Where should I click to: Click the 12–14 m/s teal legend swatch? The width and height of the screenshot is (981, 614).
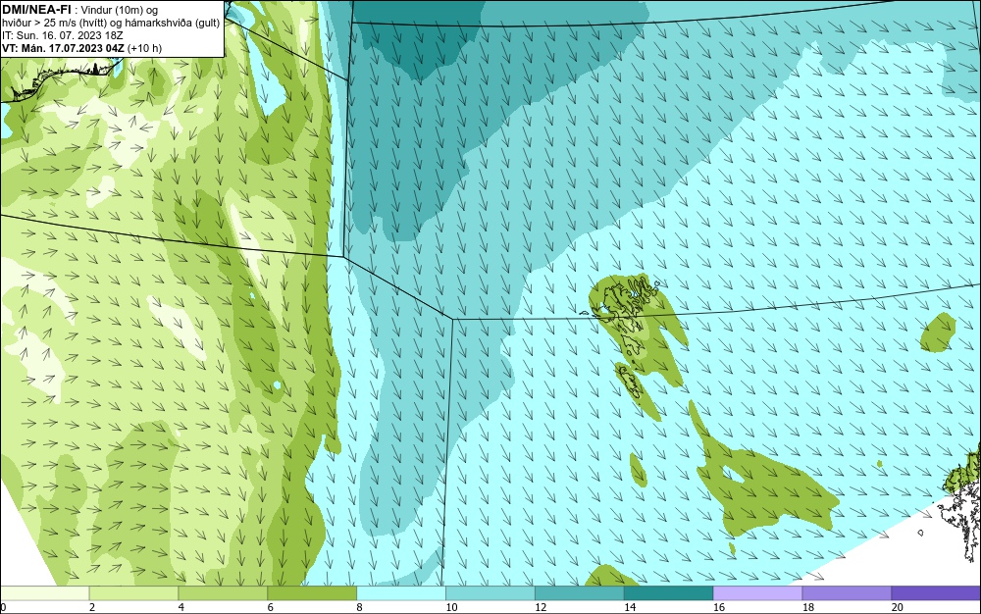coord(580,593)
